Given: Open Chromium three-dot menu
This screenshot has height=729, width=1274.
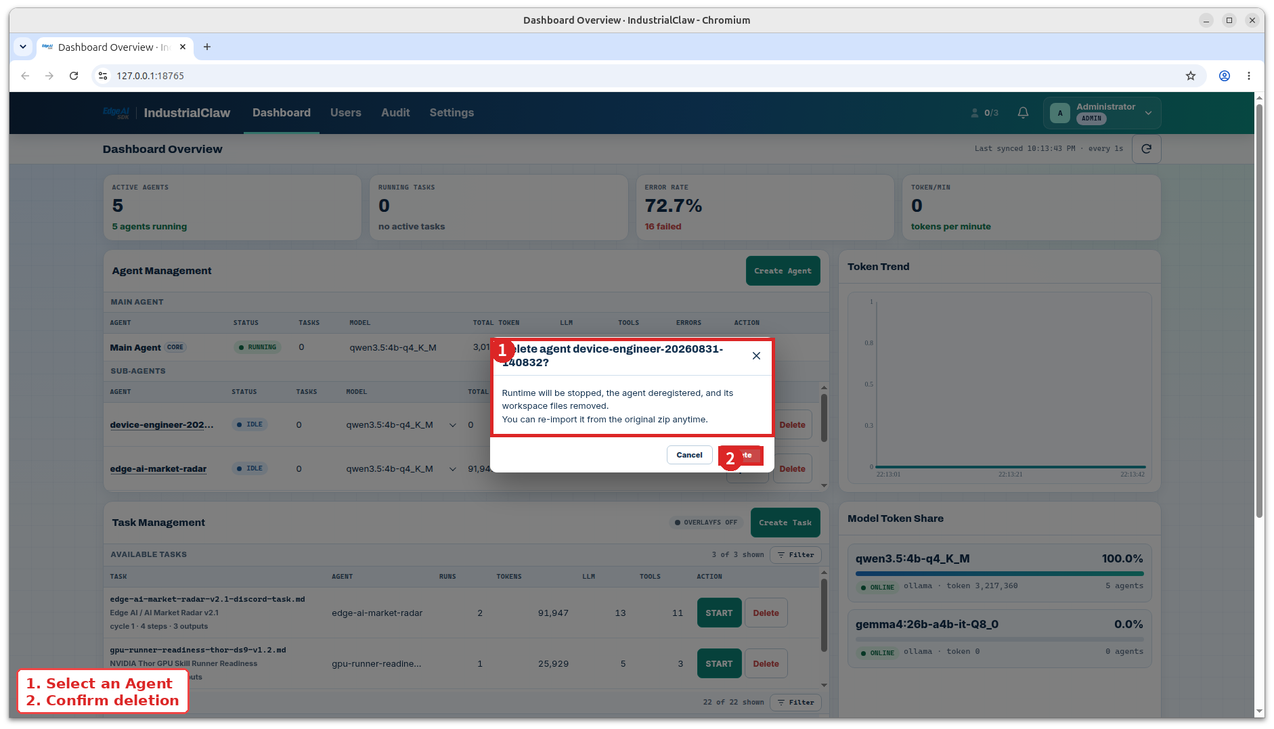Looking at the screenshot, I should (1249, 76).
